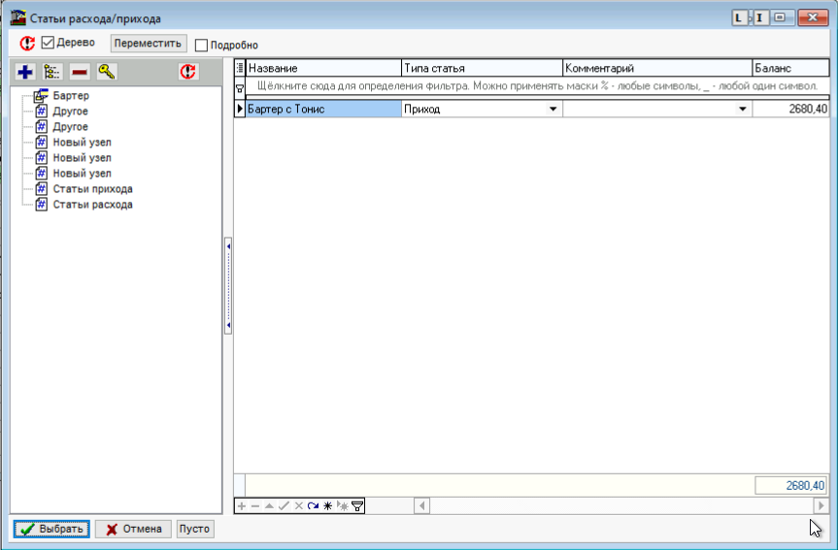The height and width of the screenshot is (550, 838).
Task: Click the red refresh icon above the tree
Action: (x=187, y=72)
